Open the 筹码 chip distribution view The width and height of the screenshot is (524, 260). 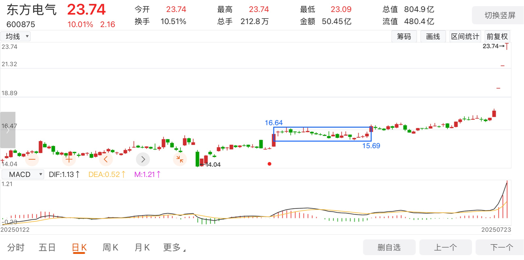tap(404, 37)
